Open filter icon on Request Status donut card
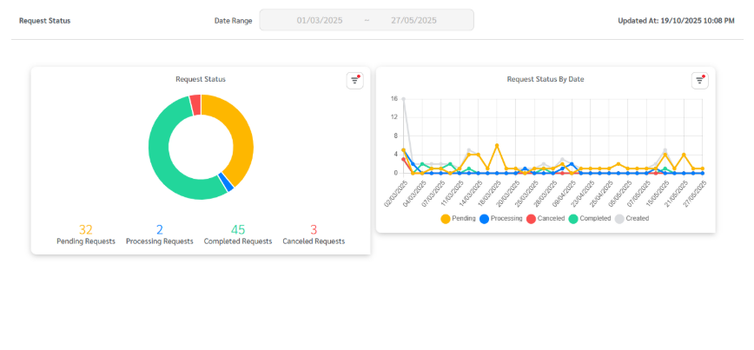754x350 pixels. [x=354, y=81]
